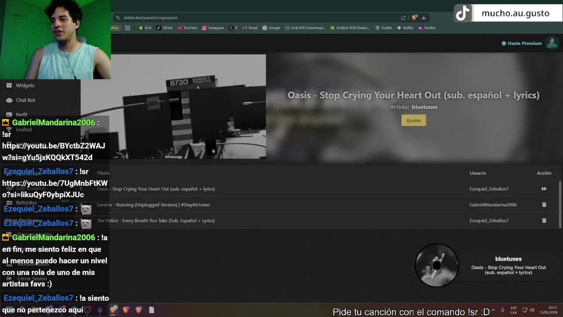563x317 pixels.
Task: Open the VoxBot bookmark
Action: click(x=427, y=28)
